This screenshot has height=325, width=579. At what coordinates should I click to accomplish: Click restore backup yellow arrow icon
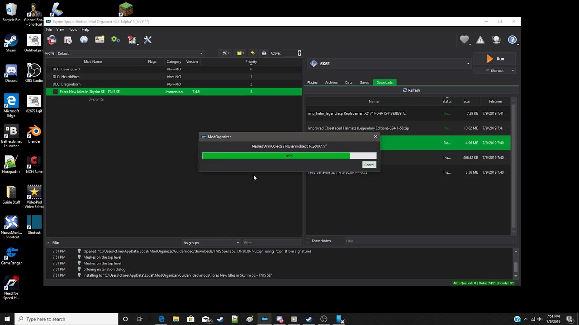click(x=252, y=53)
